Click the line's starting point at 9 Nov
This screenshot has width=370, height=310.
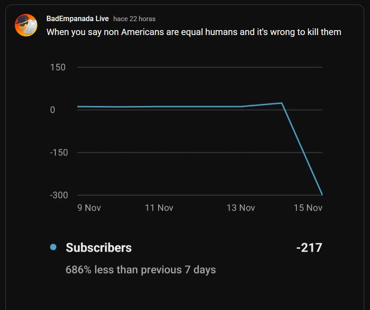click(78, 106)
